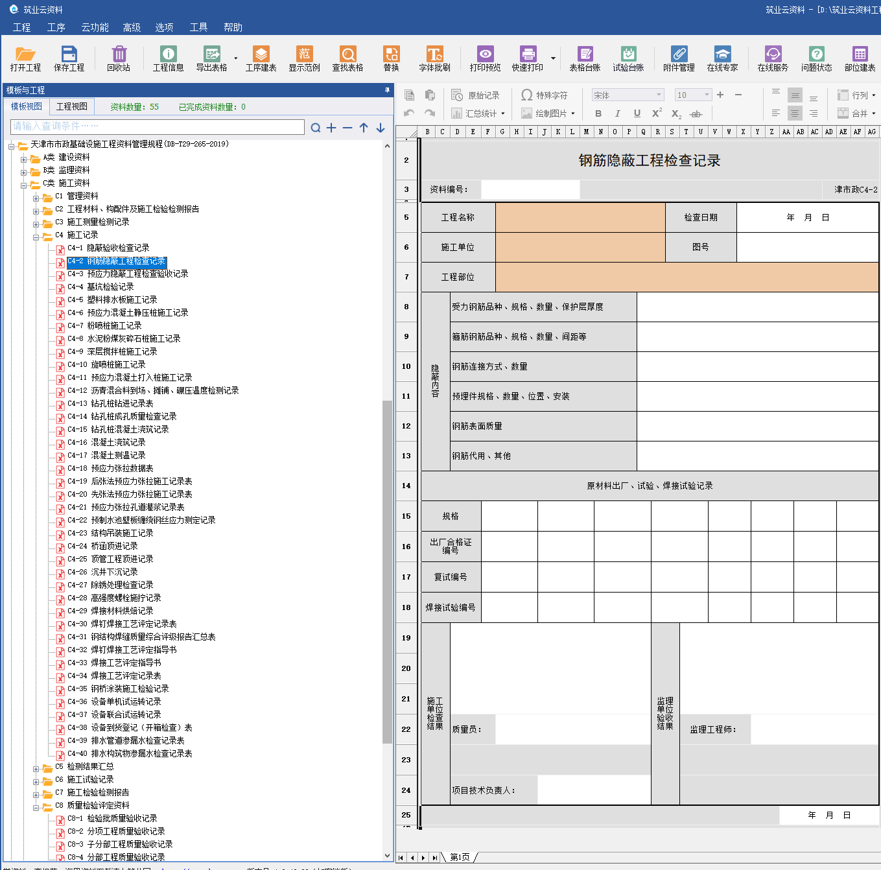
Task: Open the 打开工程 toolbar icon
Action: pyautogui.click(x=25, y=58)
